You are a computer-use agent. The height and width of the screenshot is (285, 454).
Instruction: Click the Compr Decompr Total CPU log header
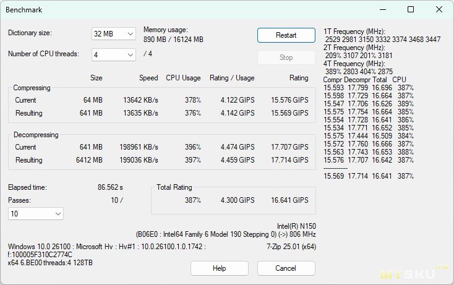coord(365,80)
